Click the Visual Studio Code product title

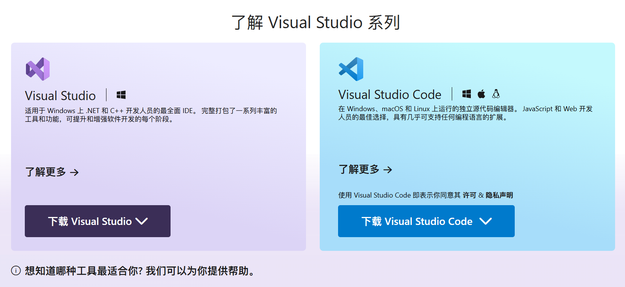point(390,94)
